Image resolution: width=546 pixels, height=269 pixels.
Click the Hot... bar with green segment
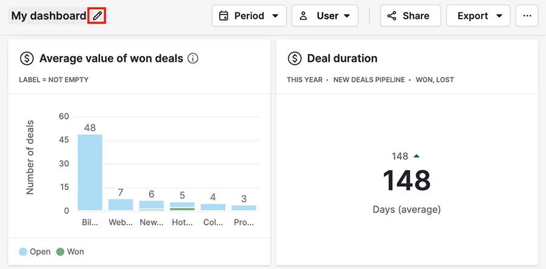pos(182,206)
